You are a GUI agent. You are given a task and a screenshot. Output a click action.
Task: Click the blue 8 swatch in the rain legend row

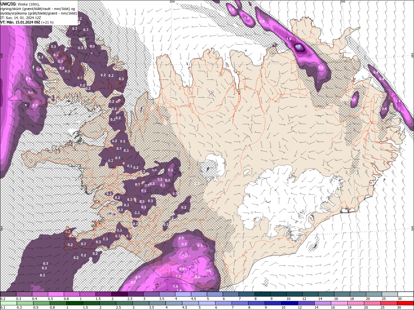point(256,303)
